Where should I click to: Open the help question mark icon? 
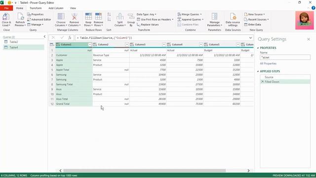click(313, 8)
